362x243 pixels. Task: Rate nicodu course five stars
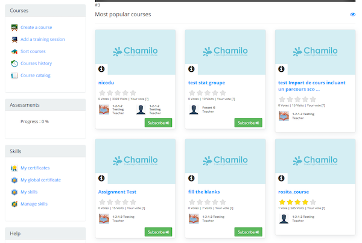coord(133,93)
